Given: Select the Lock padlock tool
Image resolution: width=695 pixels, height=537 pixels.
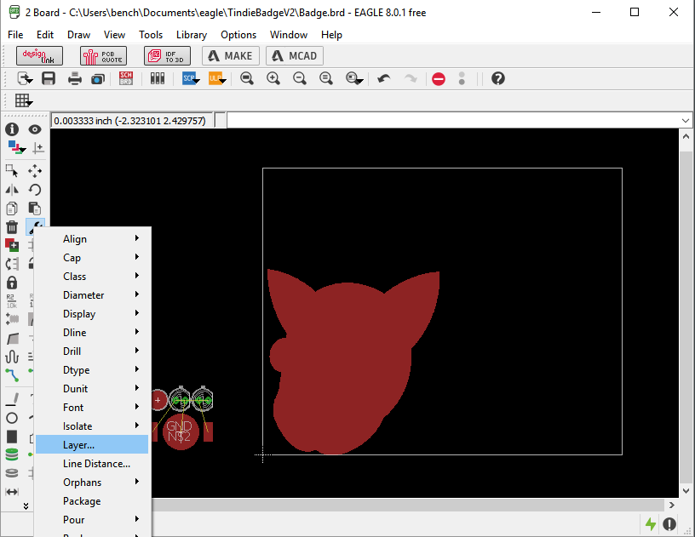Looking at the screenshot, I should [x=12, y=282].
